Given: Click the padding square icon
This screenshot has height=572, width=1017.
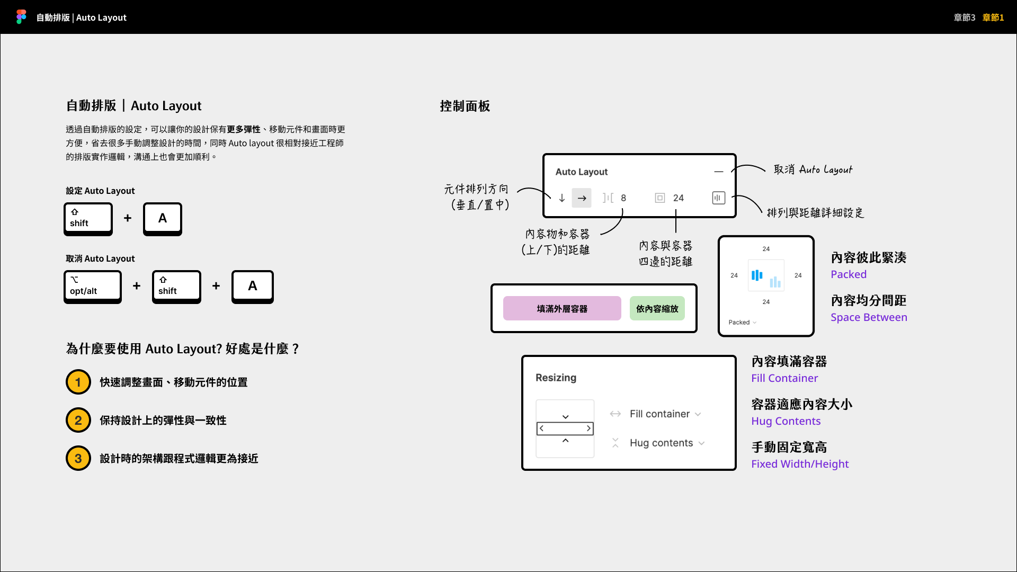Looking at the screenshot, I should (659, 198).
